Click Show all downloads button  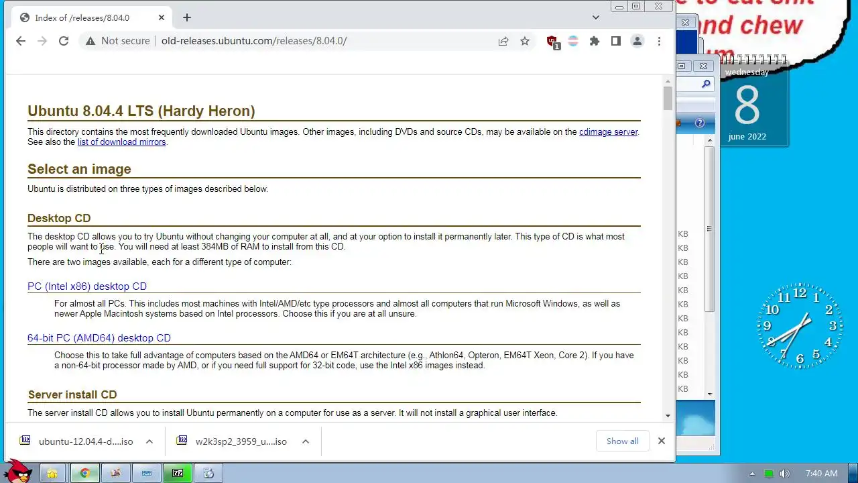623,441
